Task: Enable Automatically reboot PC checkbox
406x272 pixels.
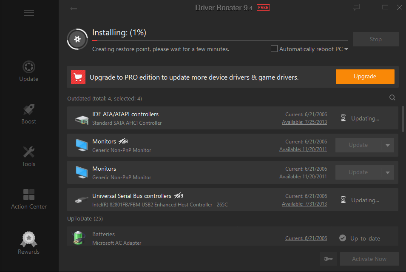Action: pos(274,49)
